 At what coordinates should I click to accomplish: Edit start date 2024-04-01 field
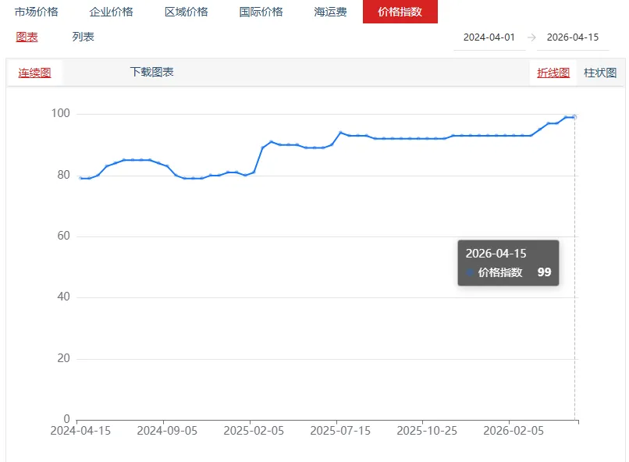pyautogui.click(x=489, y=37)
